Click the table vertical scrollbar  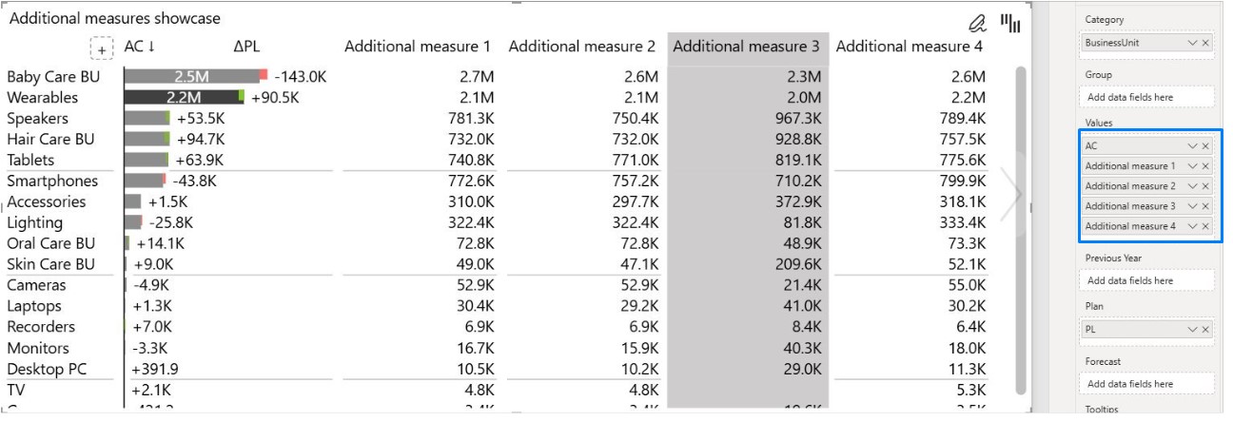click(x=1022, y=228)
